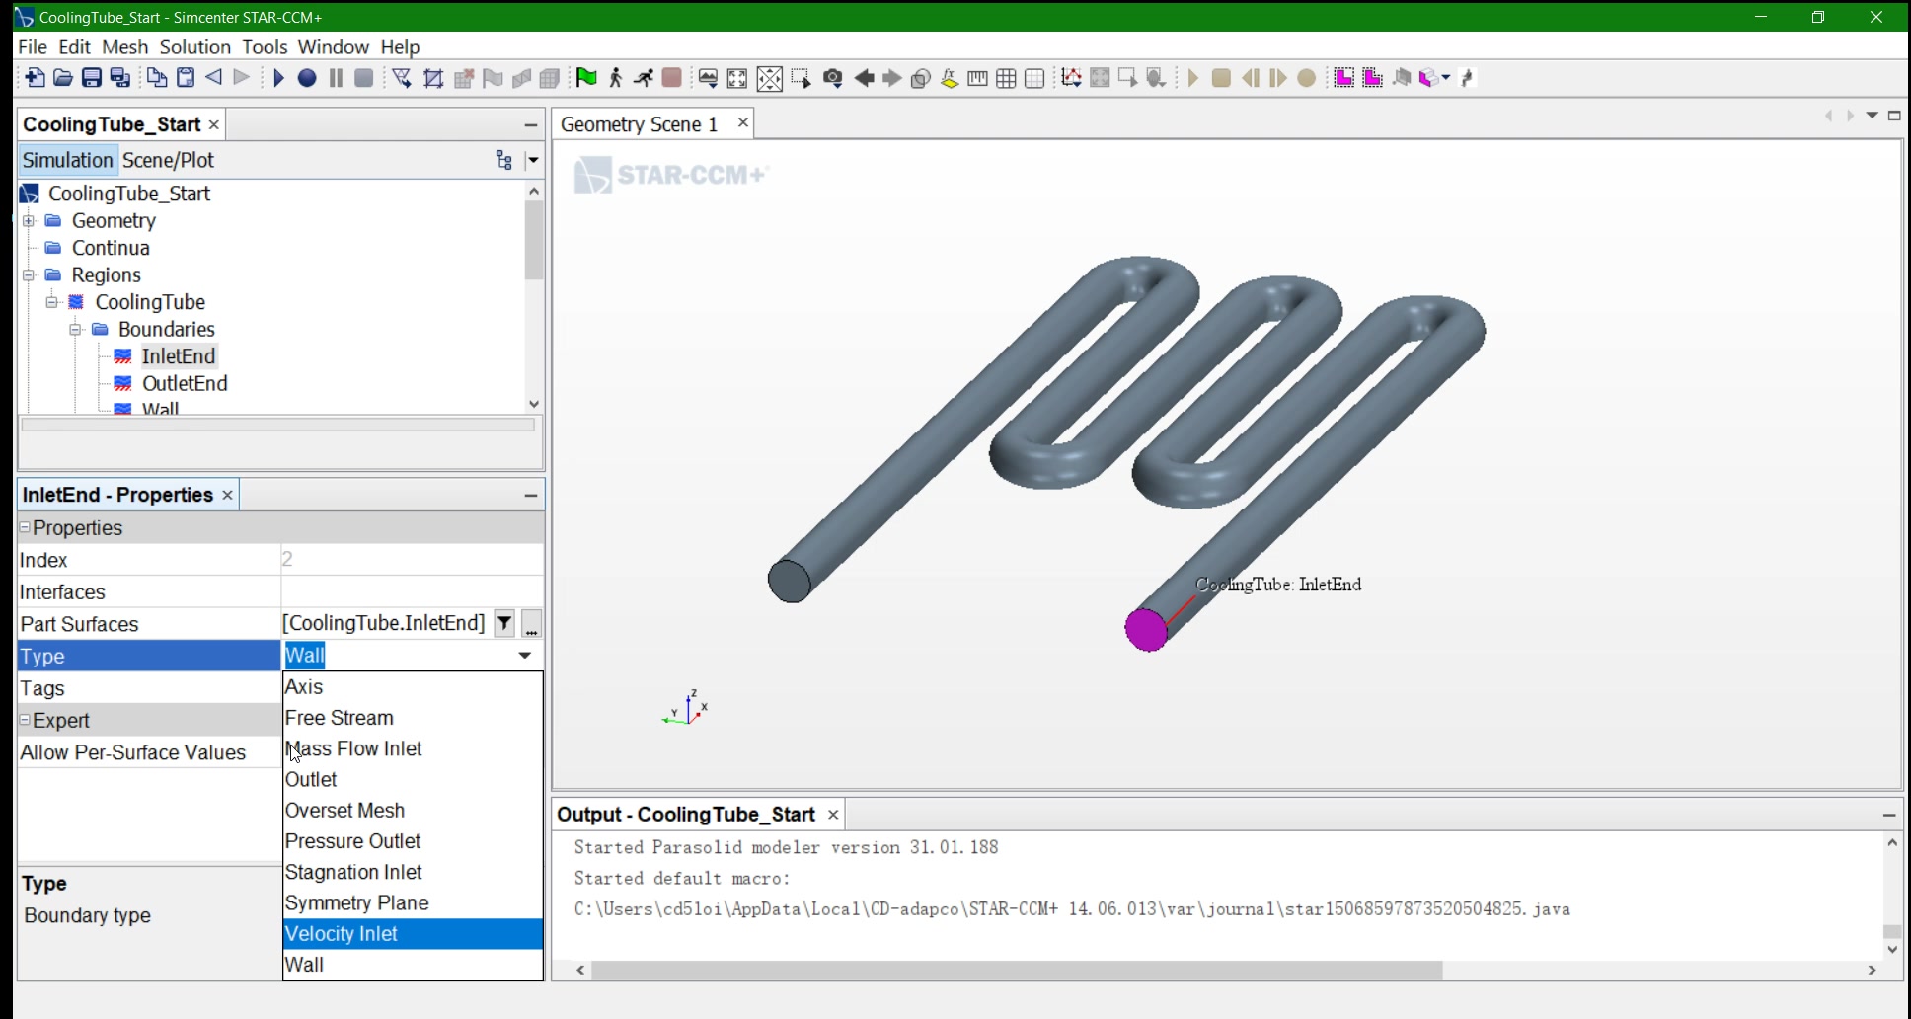Click the box Zoom selection icon
Viewport: 1911px width, 1019px height.
(801, 78)
